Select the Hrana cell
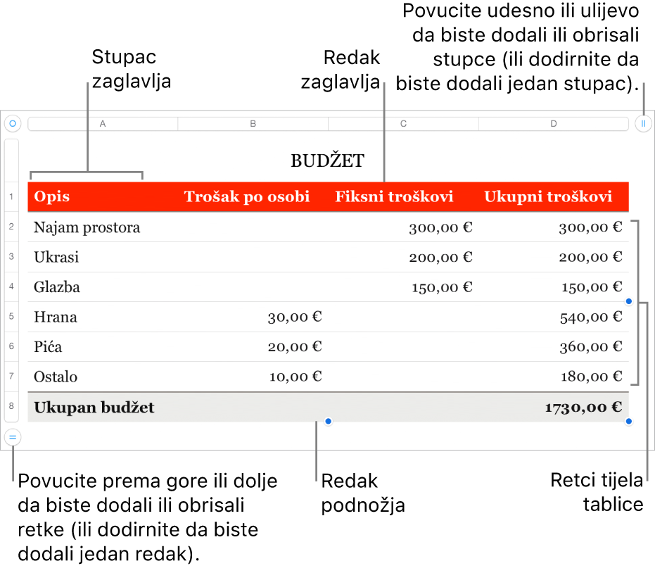This screenshot has height=573, width=655. (103, 317)
